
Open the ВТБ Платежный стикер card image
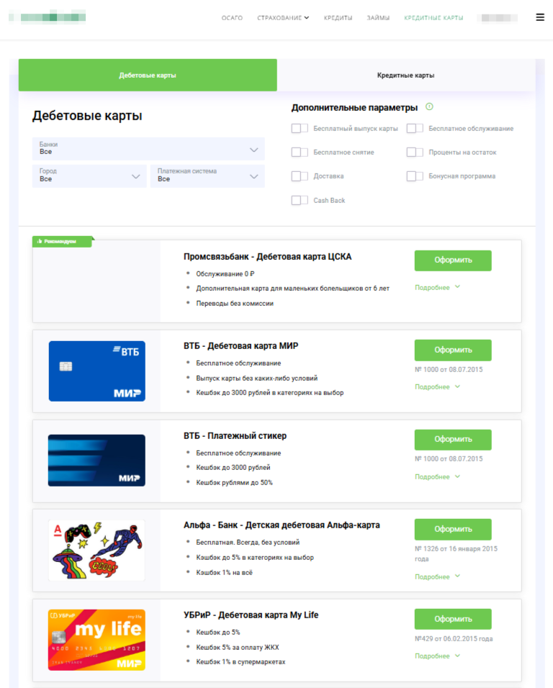tap(96, 461)
